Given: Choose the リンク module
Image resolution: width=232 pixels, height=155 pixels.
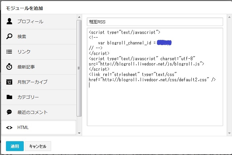Looking at the screenshot, I should [x=24, y=52].
